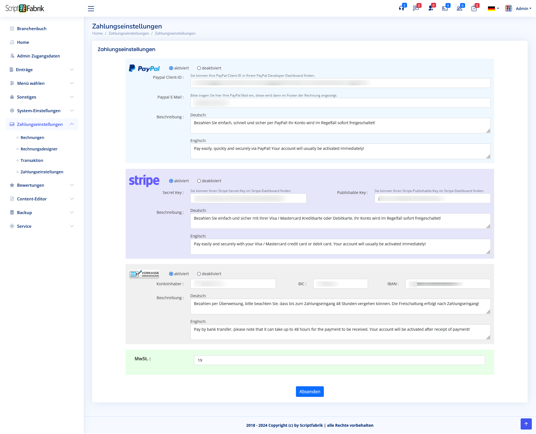
Task: Open the Content-Editor sidebar label
Action: pyautogui.click(x=32, y=199)
